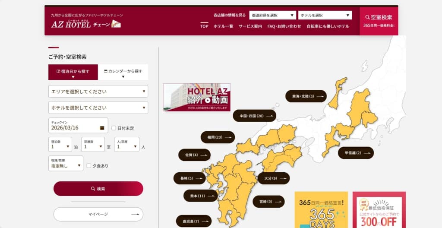Select the 福岡 (23) map region label
Image resolution: width=442 pixels, height=228 pixels.
[x=218, y=137]
